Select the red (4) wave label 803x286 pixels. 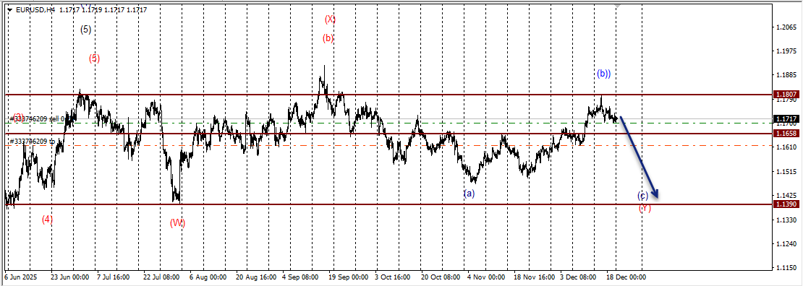pyautogui.click(x=48, y=219)
